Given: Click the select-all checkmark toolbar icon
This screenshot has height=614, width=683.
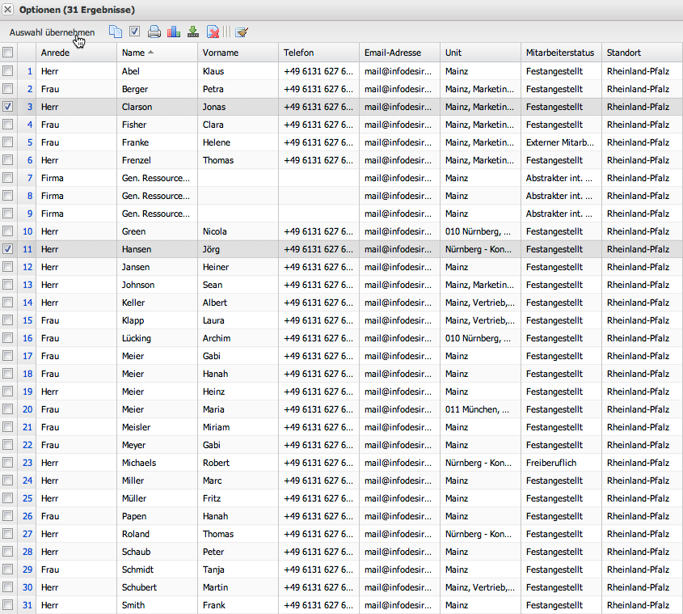Looking at the screenshot, I should (135, 32).
